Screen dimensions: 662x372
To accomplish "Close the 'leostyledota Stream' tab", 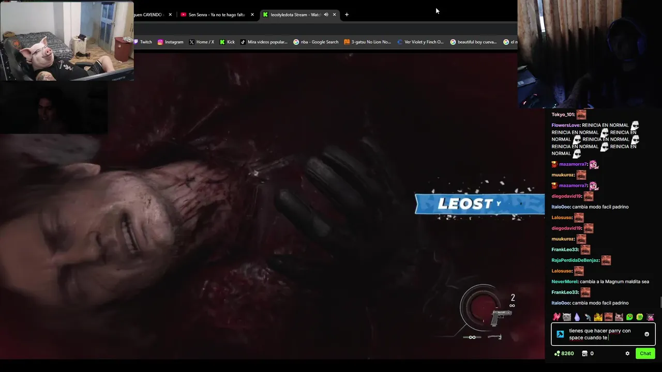I will pos(335,14).
